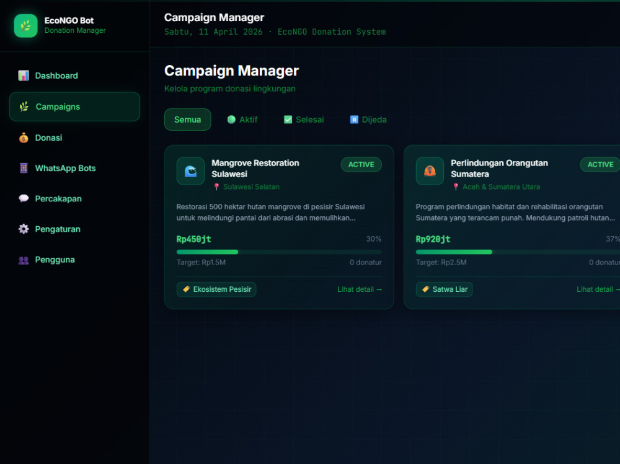Click the Mangrove Restoration 30% progress bar
Image resolution: width=620 pixels, height=464 pixels.
click(279, 252)
